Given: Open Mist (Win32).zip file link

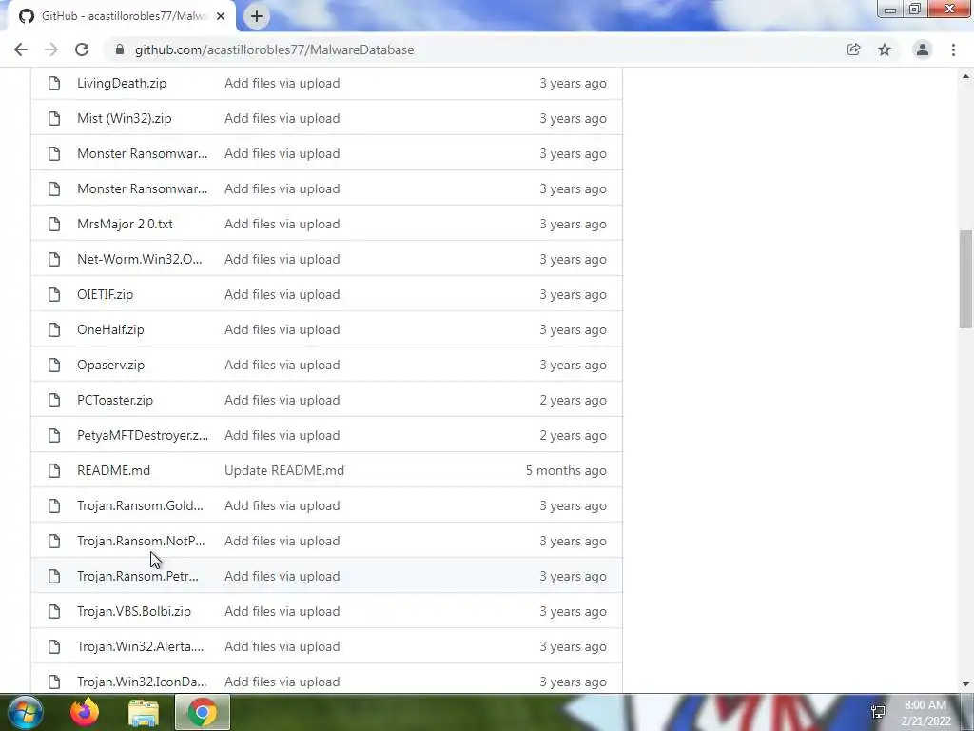Looking at the screenshot, I should [x=125, y=118].
